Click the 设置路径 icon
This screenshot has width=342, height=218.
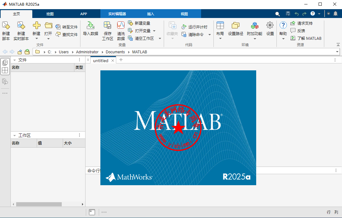point(236,26)
